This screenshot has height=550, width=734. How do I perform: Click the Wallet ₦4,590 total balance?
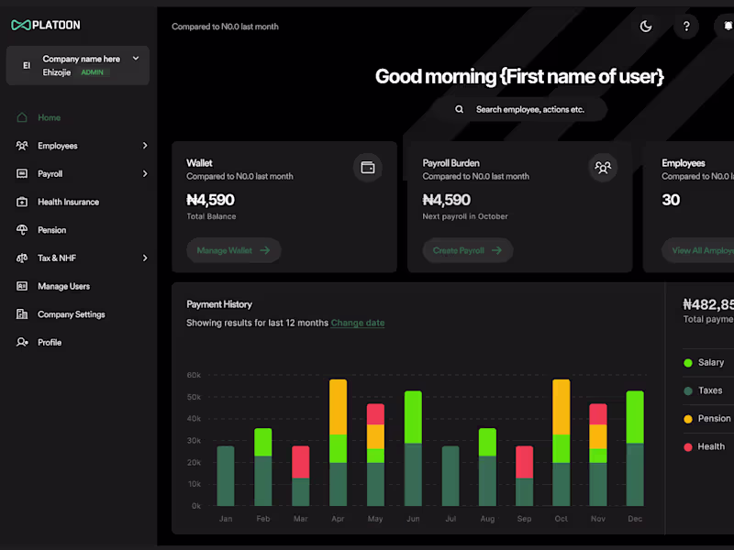point(211,200)
